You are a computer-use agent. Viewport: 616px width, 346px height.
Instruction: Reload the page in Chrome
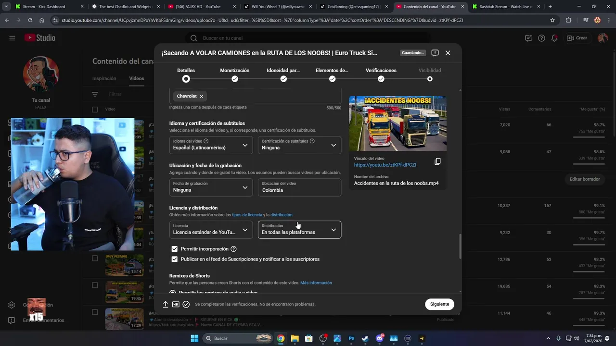pos(30,20)
